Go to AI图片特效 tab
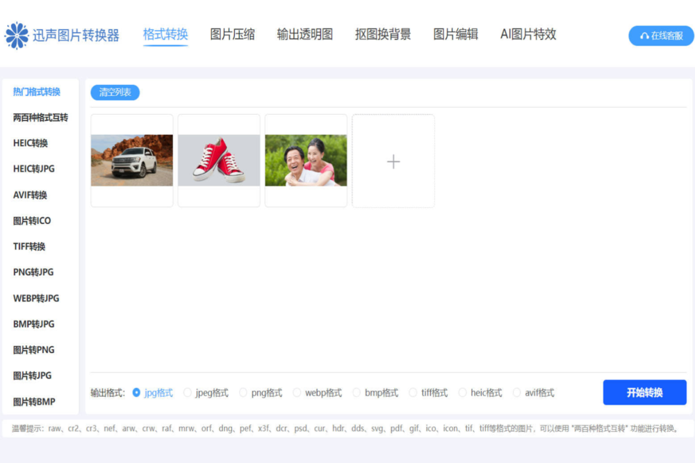Screen dimensions: 695x463 (528, 34)
